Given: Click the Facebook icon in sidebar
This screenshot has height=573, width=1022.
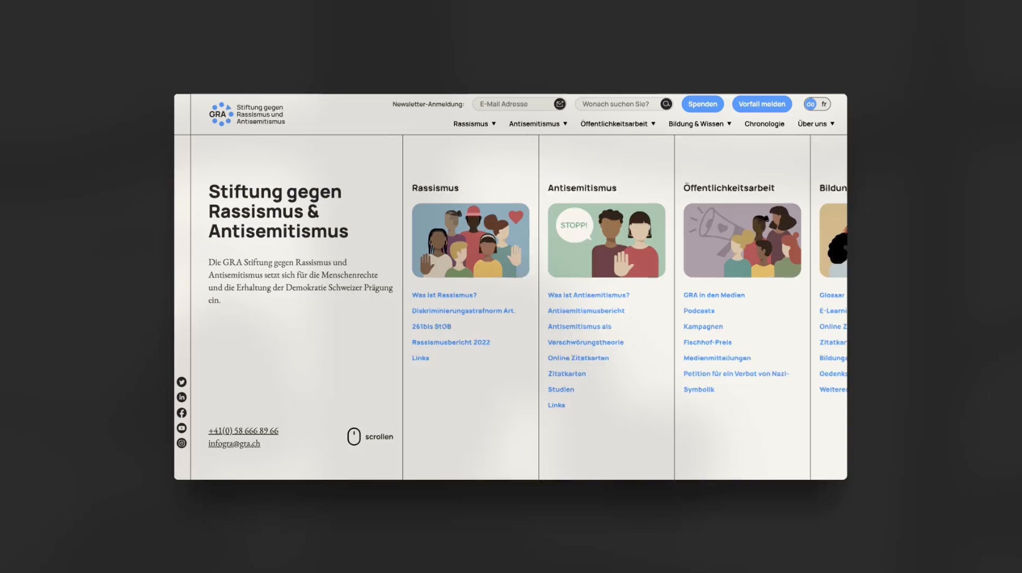Looking at the screenshot, I should coord(181,413).
